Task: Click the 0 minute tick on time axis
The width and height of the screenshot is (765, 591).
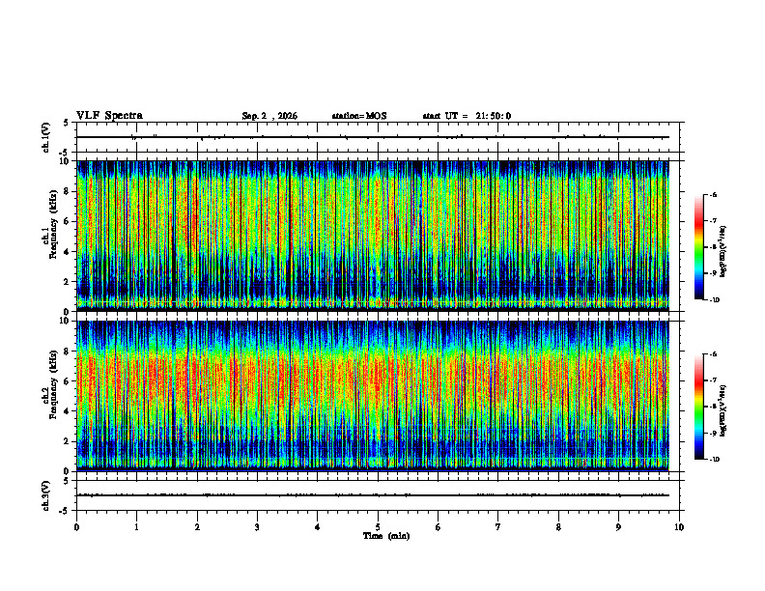Action: [x=76, y=527]
